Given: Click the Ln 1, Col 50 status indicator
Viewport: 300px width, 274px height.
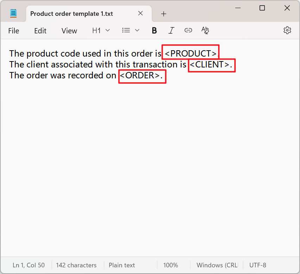Looking at the screenshot, I should tap(28, 265).
